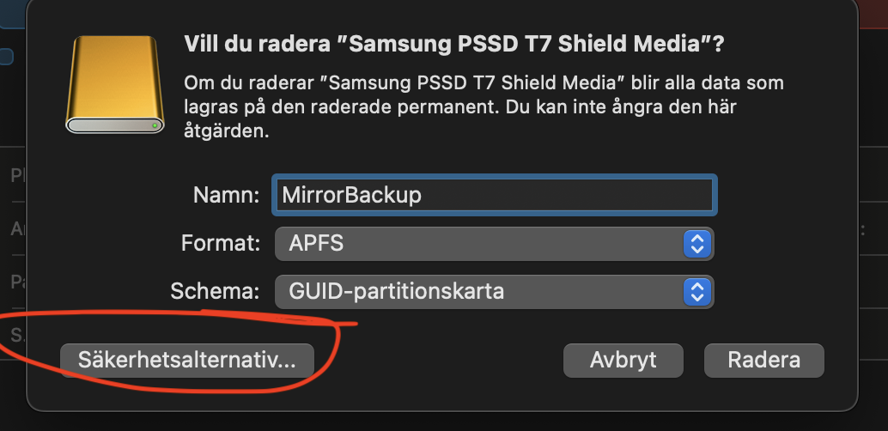Click the blue checkbox behind dialog's left edge

pyautogui.click(x=6, y=57)
